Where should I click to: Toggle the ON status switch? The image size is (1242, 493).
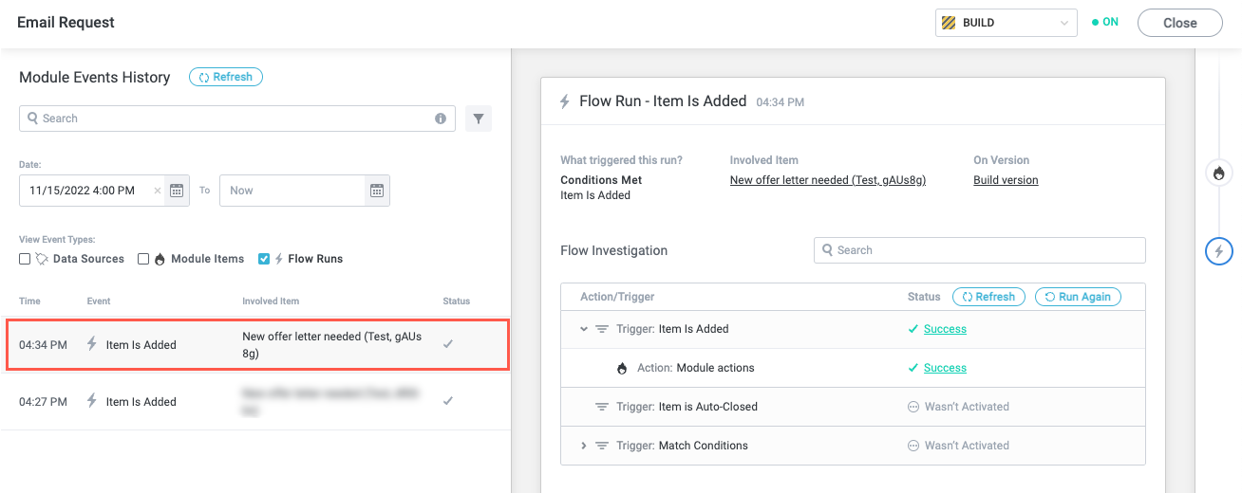[x=1104, y=23]
